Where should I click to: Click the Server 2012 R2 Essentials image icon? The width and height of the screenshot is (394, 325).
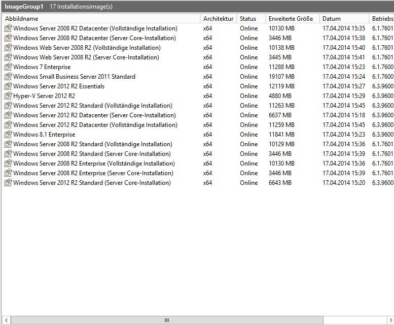coord(8,86)
